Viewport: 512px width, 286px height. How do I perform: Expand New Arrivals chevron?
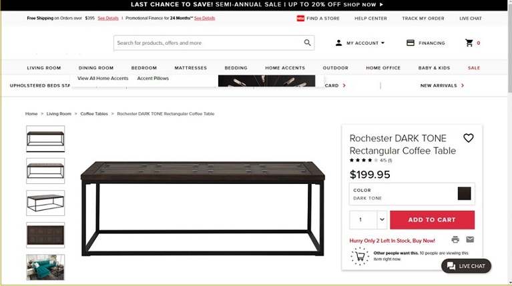(463, 85)
